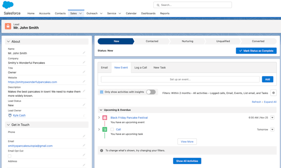Edit the Company field with pencil icon

tap(84, 62)
